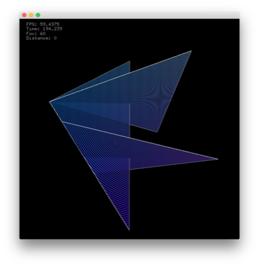Click the far-right pointed tip of the purple triangle
The width and height of the screenshot is (259, 267).
pos(217,159)
